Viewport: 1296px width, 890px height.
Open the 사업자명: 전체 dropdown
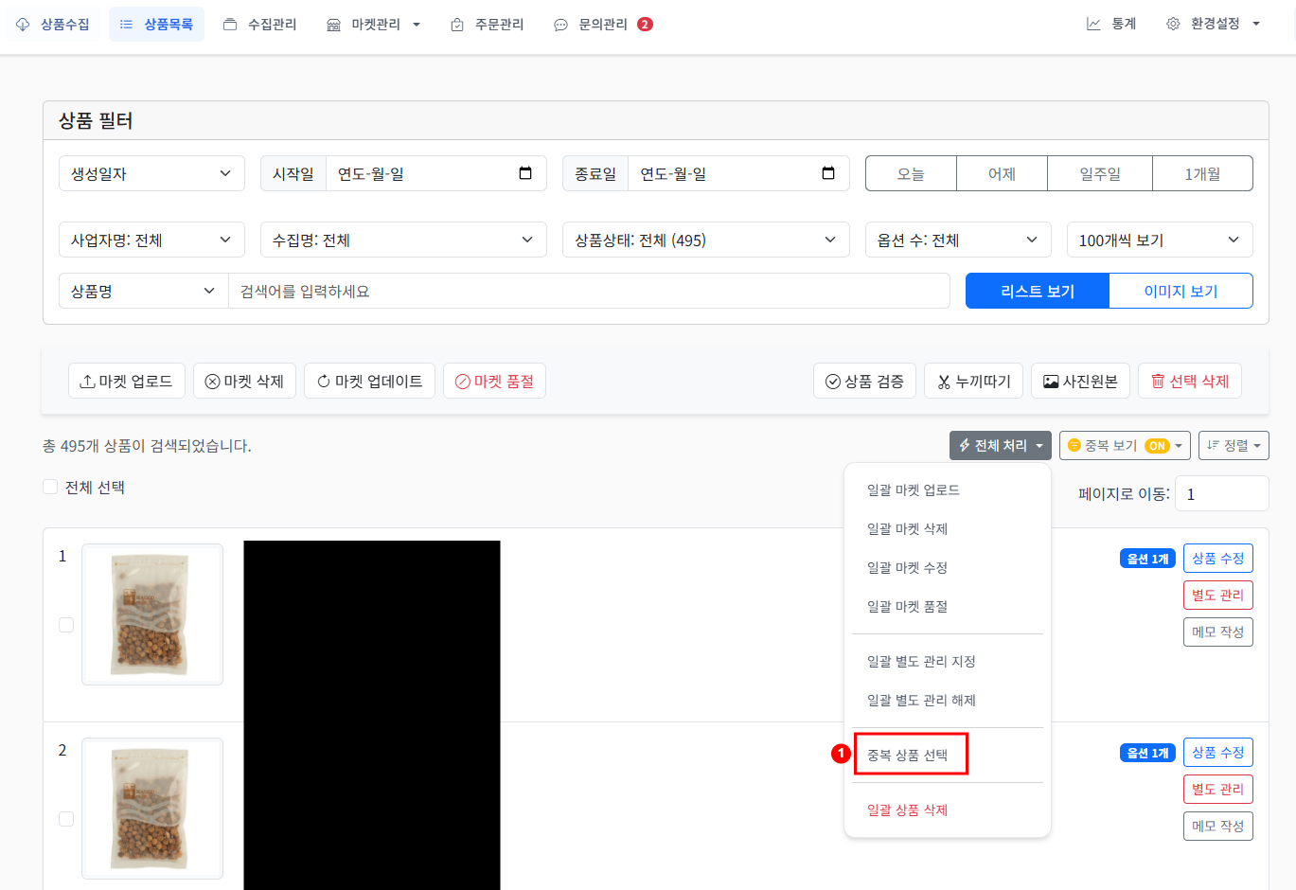pyautogui.click(x=151, y=240)
